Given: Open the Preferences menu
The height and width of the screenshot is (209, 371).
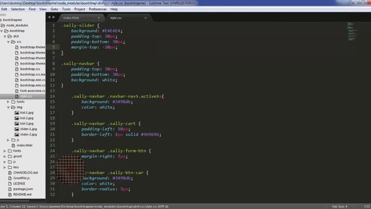Looking at the screenshot, I should click(x=97, y=9).
